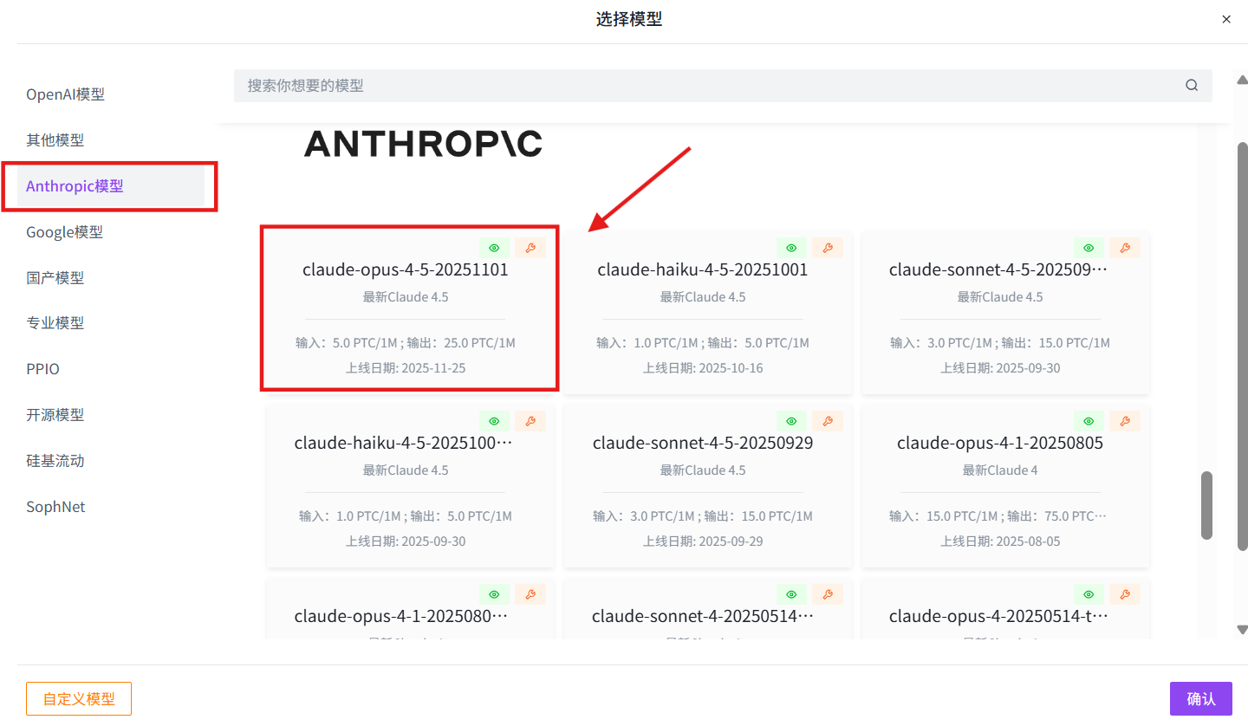Click inside the model search field
Image resolution: width=1248 pixels, height=726 pixels.
tap(607, 85)
